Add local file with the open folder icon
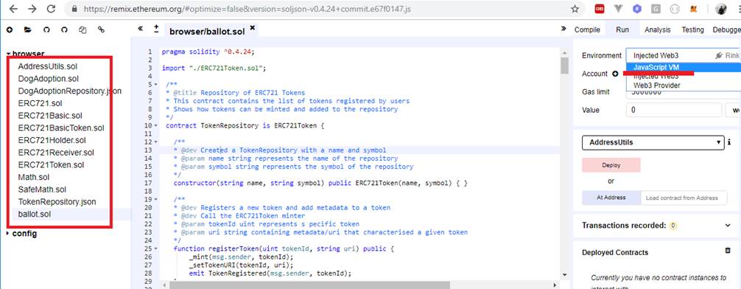Image resolution: width=741 pixels, height=289 pixels. click(28, 29)
